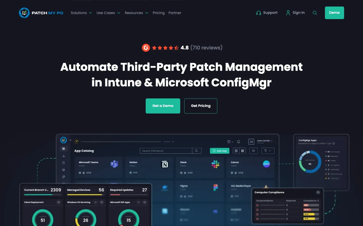Click the 22.5 compliance bar
Image resolution: width=363 pixels, height=226 pixels.
tap(311, 205)
